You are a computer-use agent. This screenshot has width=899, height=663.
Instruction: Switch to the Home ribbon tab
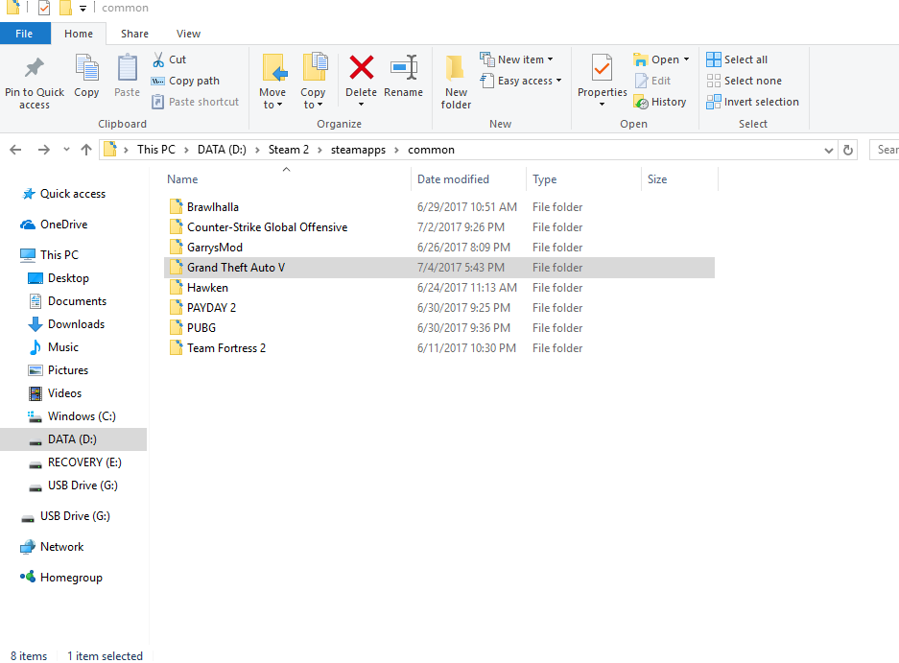[x=79, y=34]
